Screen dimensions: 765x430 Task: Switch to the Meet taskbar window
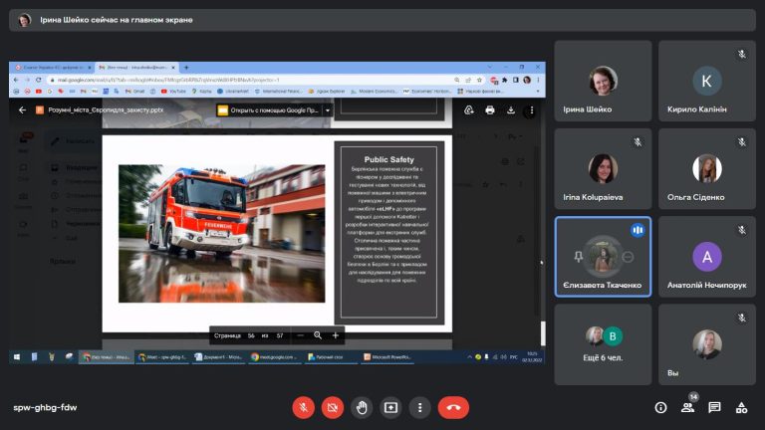tap(162, 357)
